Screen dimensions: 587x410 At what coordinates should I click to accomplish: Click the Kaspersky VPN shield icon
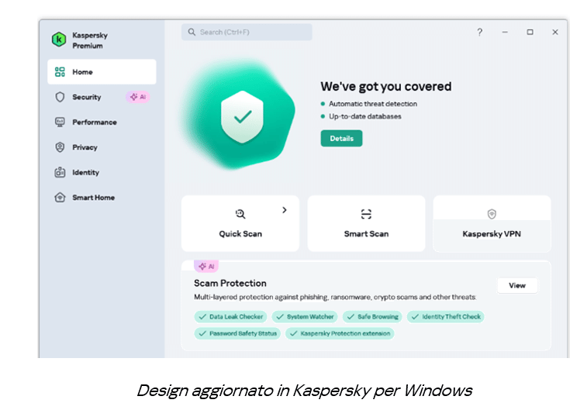click(492, 214)
